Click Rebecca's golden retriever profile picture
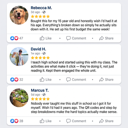This screenshot has width=128, height=128. tap(19, 15)
